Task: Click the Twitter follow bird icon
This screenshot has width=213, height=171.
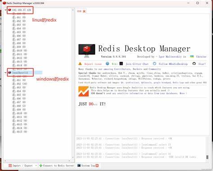Action: pos(155,64)
